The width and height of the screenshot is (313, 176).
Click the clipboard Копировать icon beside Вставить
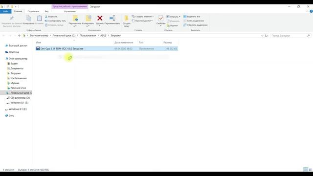click(x=28, y=19)
